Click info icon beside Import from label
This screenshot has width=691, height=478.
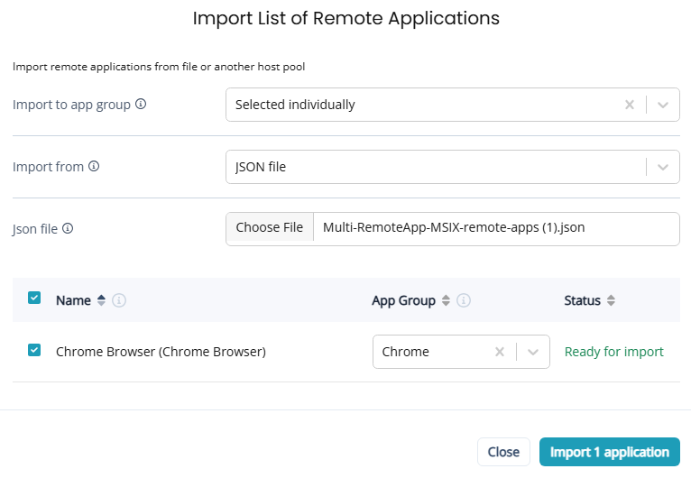(94, 166)
